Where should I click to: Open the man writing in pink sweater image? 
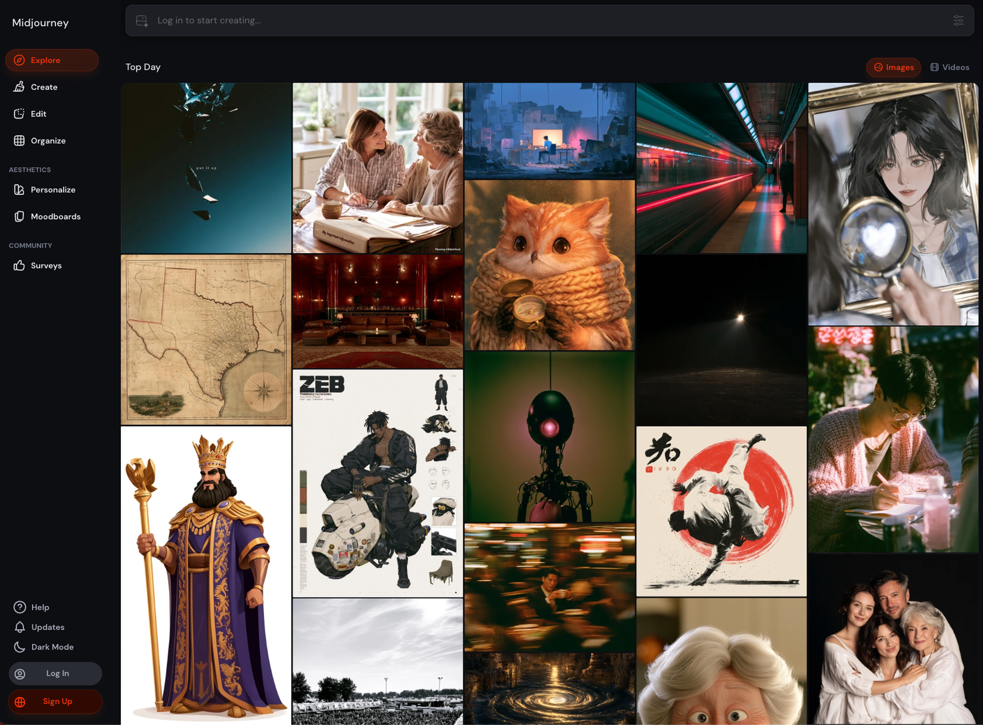pyautogui.click(x=893, y=440)
